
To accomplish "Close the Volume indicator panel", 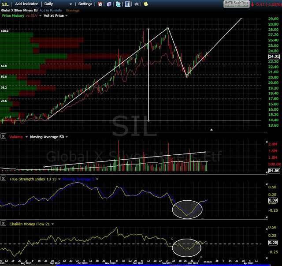I will [x=3, y=136].
